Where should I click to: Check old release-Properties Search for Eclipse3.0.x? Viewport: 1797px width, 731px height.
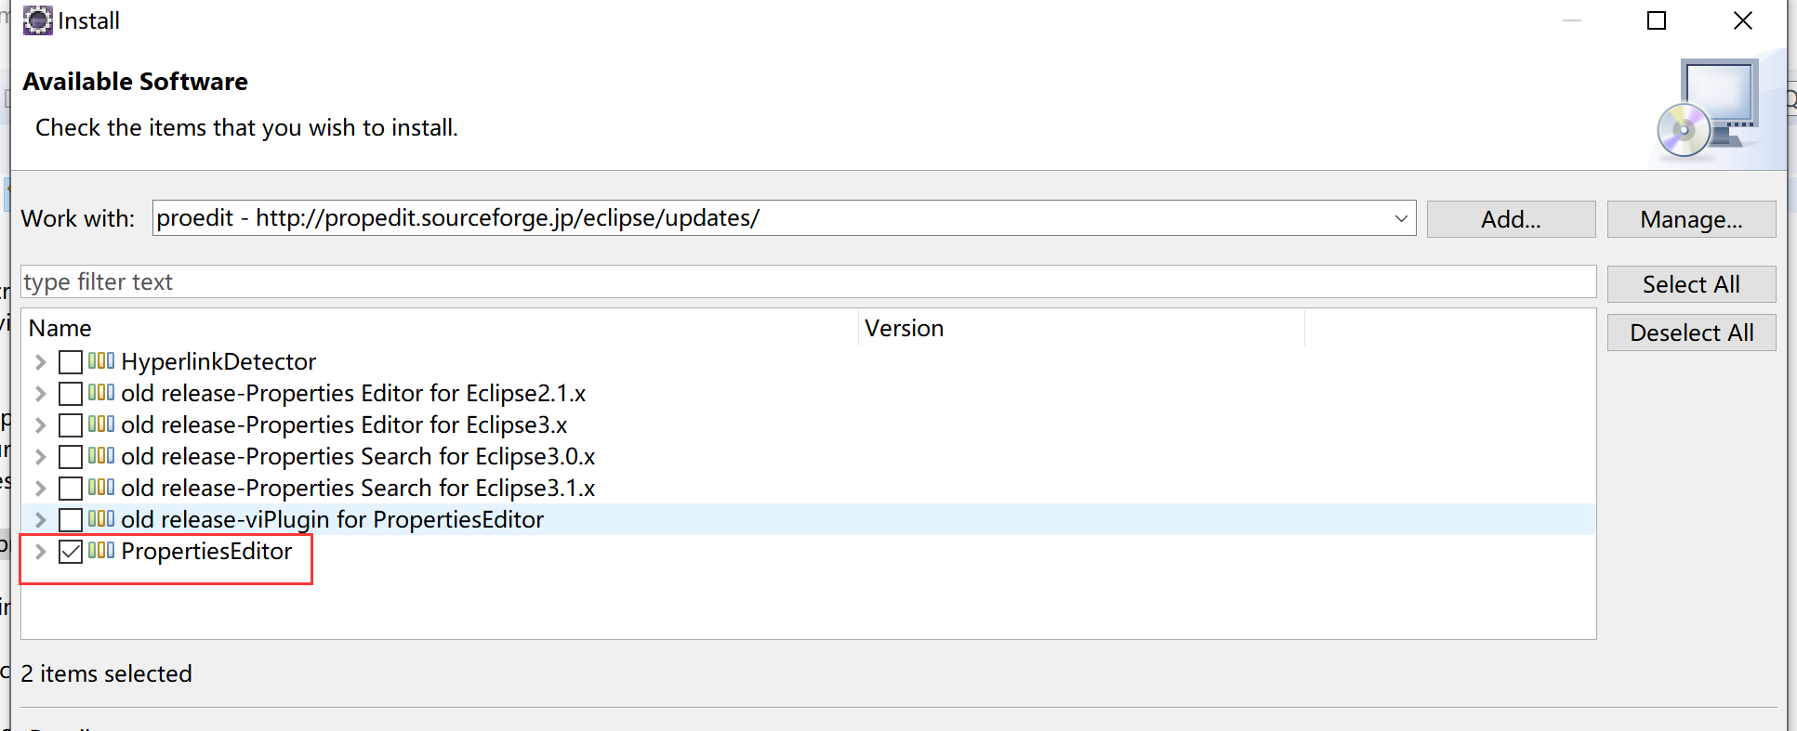[71, 457]
